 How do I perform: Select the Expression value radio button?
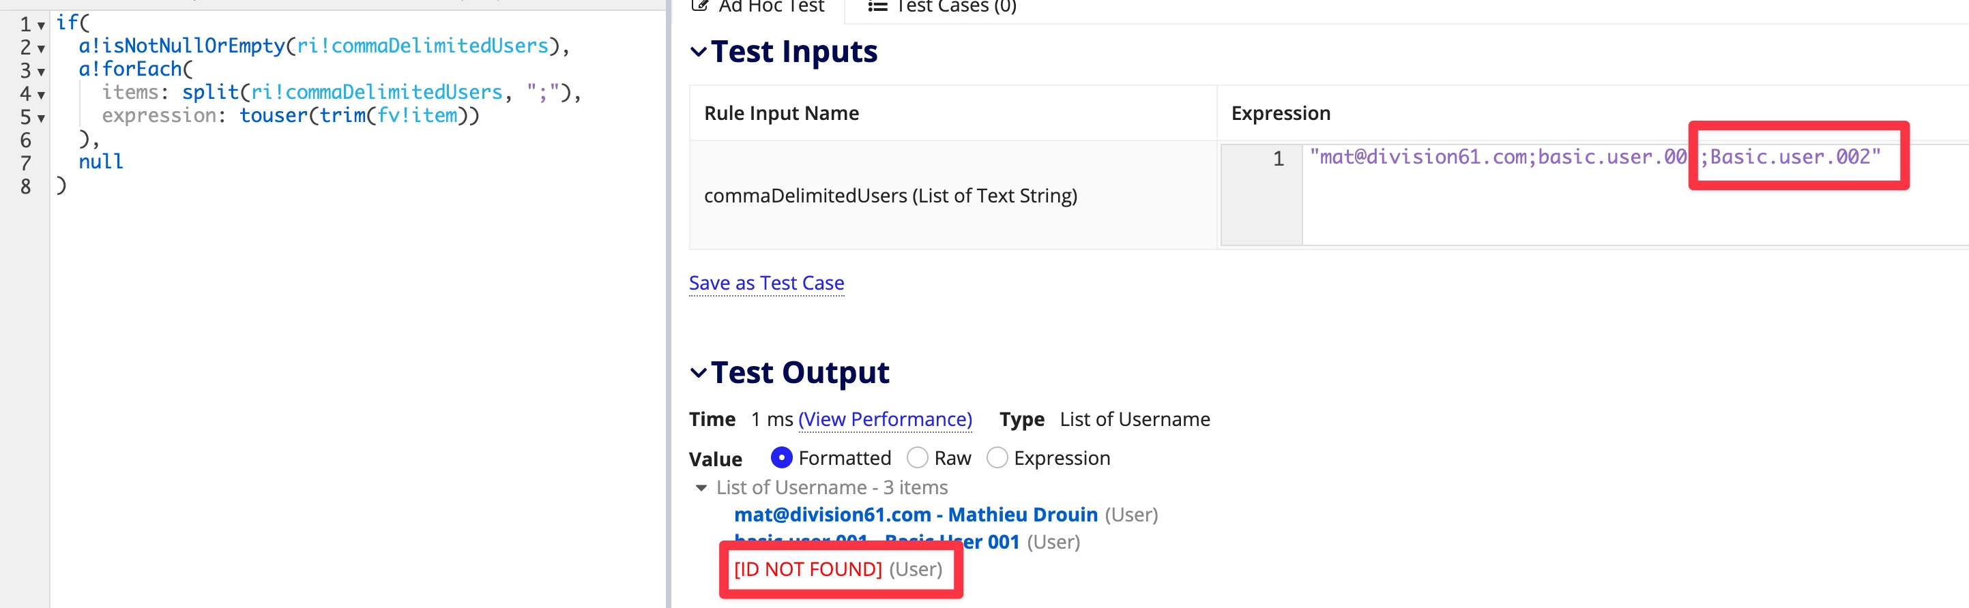click(997, 457)
